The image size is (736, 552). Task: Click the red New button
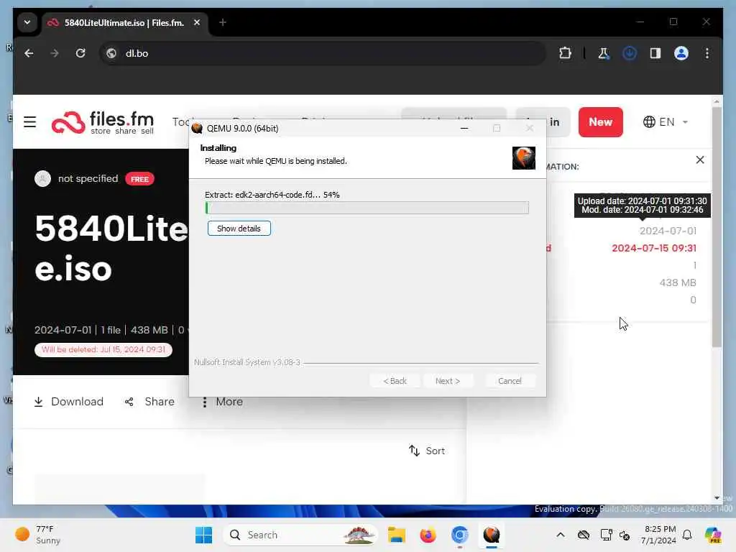point(600,122)
